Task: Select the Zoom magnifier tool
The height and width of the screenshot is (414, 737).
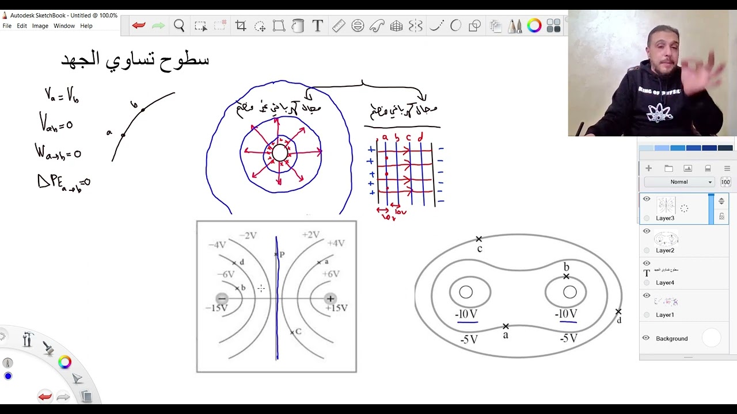Action: (x=179, y=26)
